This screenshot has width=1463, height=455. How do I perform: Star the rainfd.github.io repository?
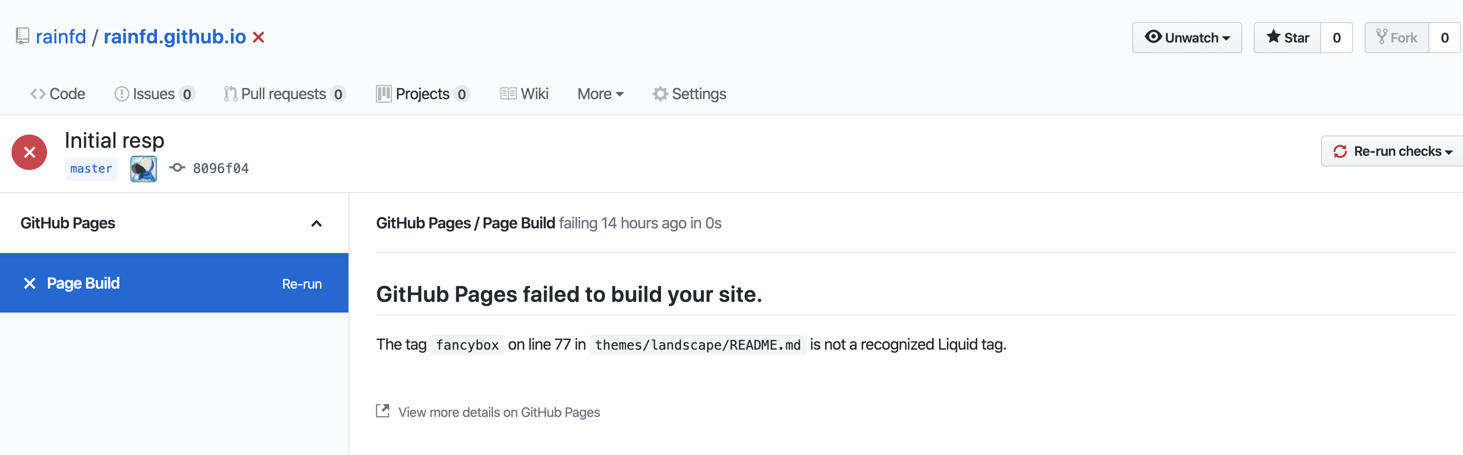coord(1287,37)
